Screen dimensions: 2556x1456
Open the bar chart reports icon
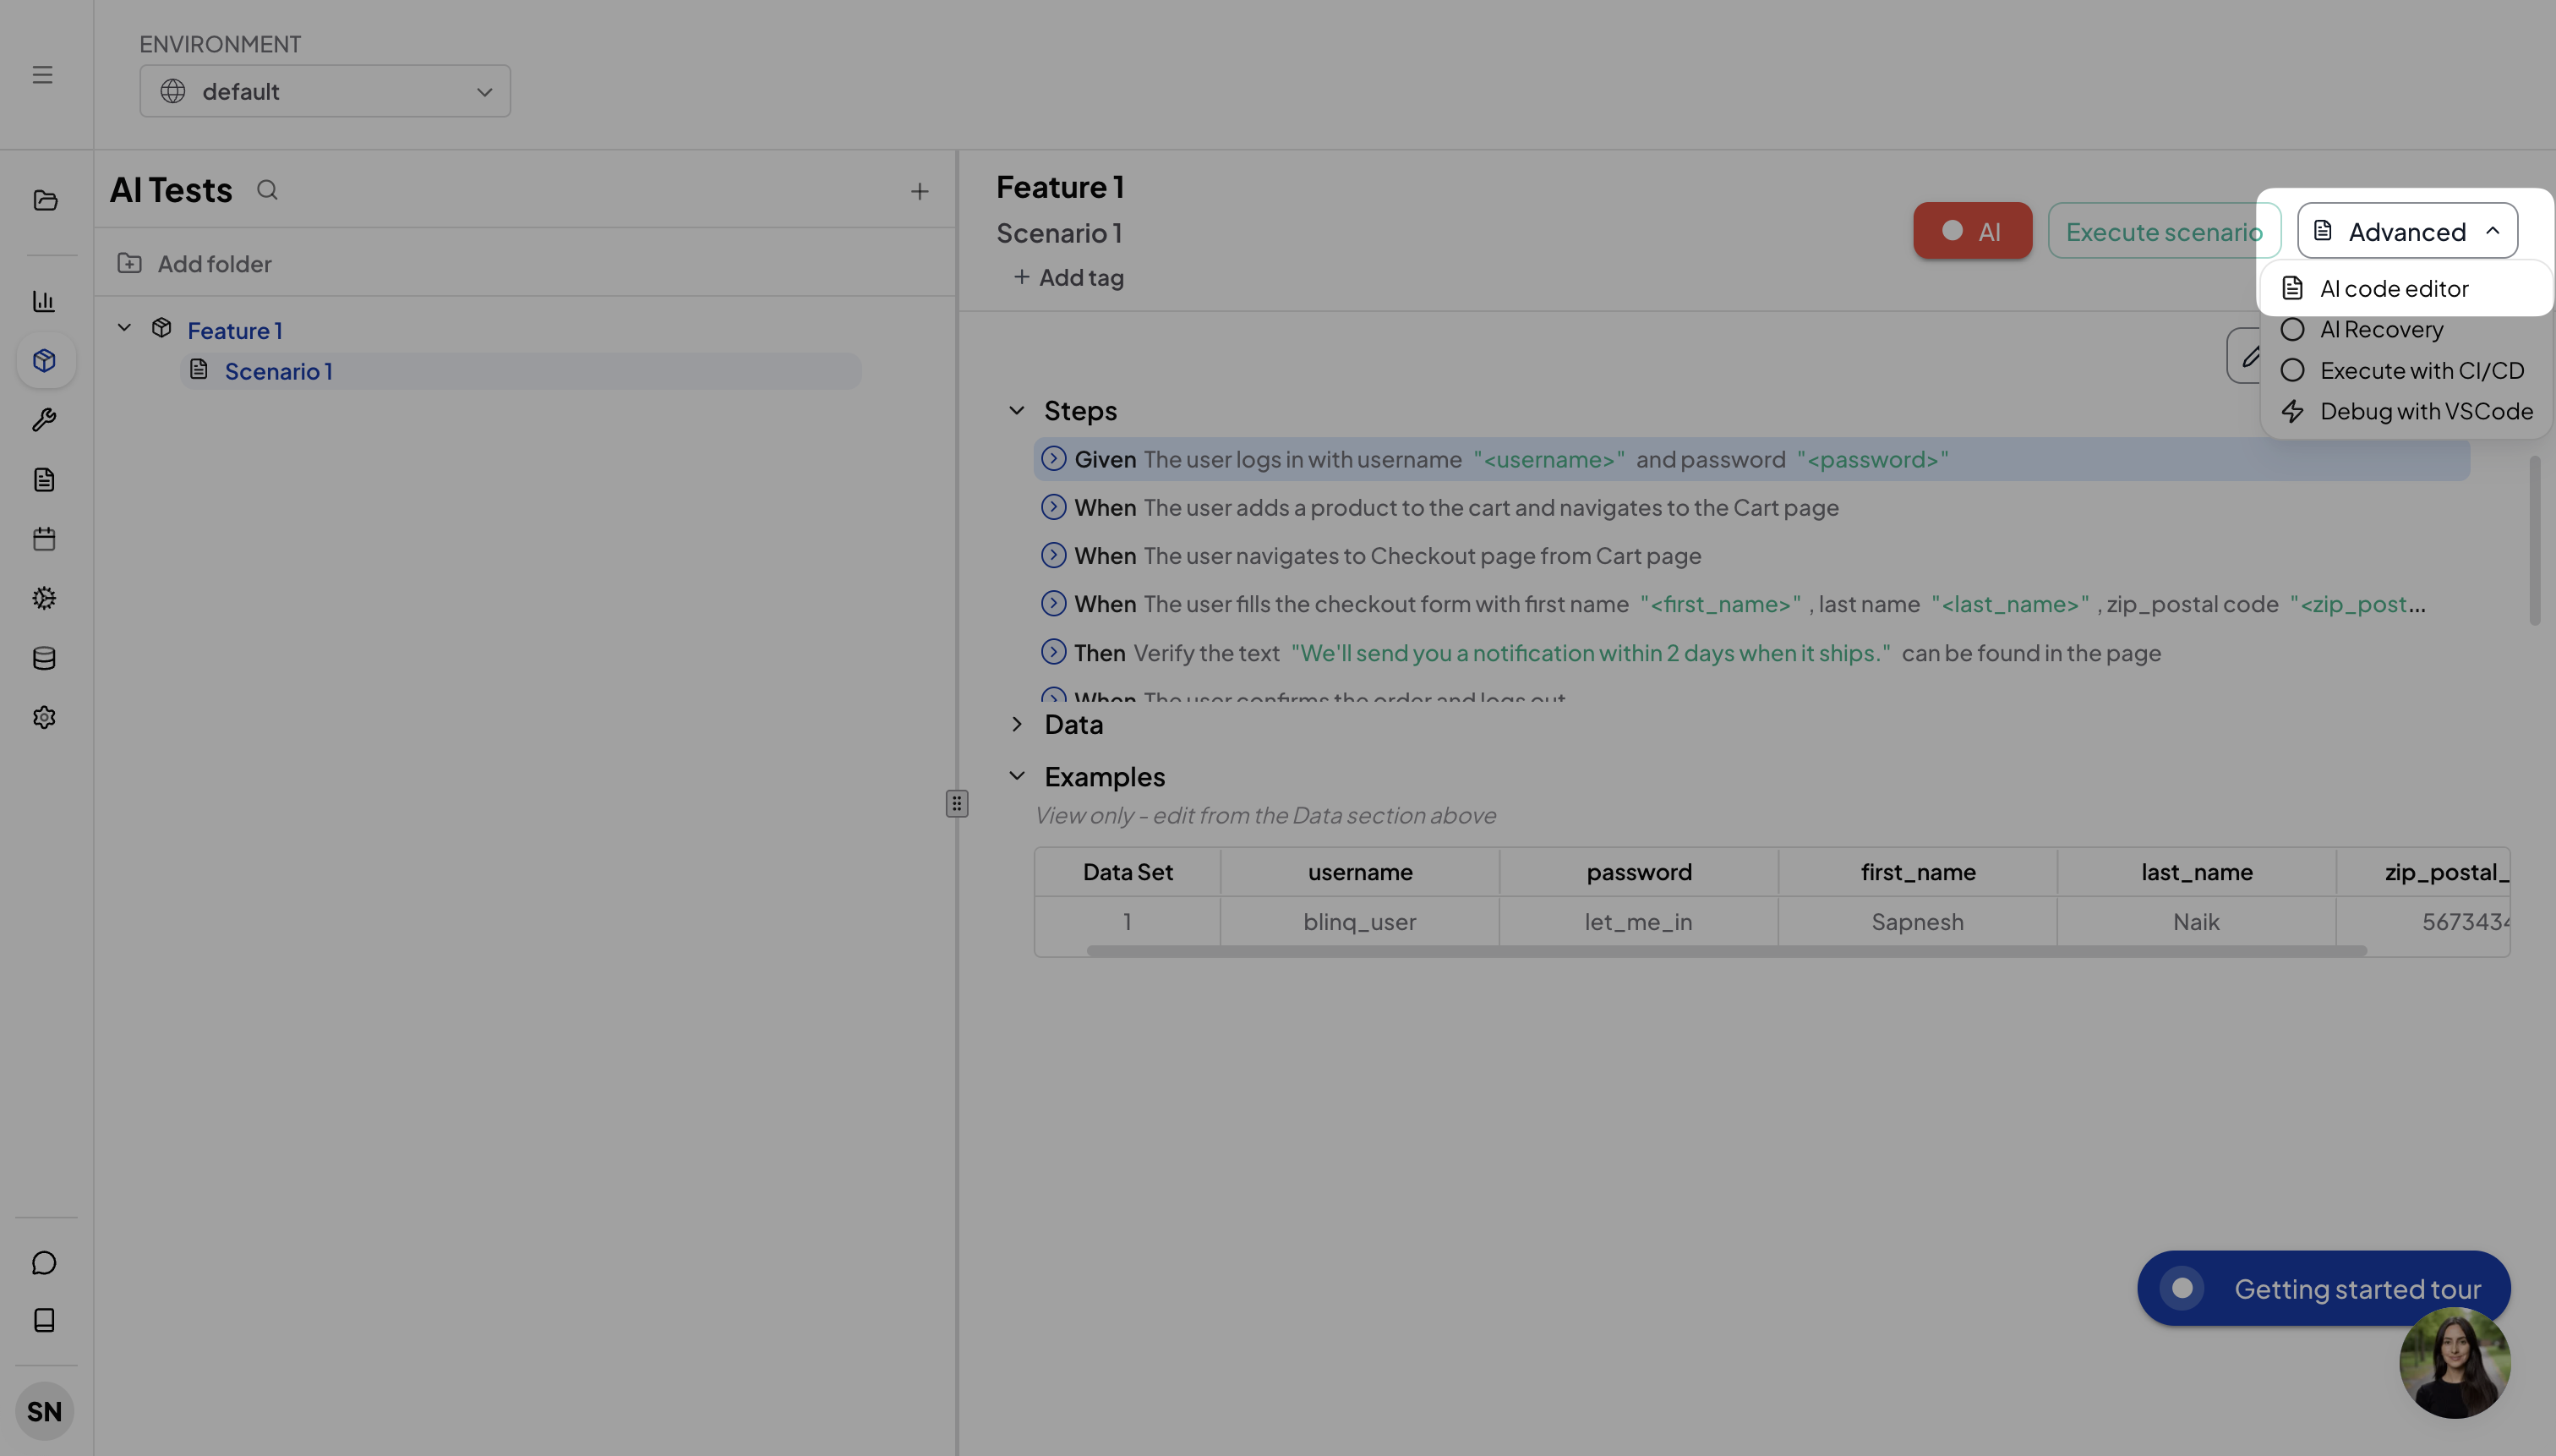44,301
